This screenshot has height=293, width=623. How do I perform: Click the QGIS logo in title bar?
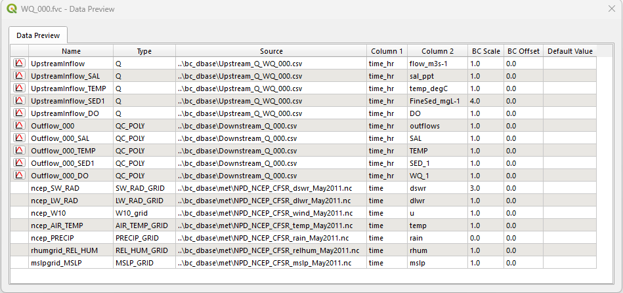click(12, 9)
